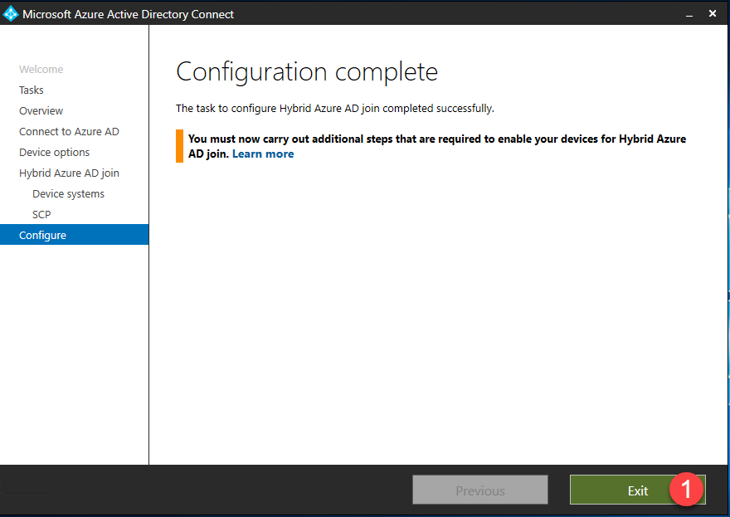The height and width of the screenshot is (517, 730).
Task: Open the Learn more link
Action: point(262,154)
